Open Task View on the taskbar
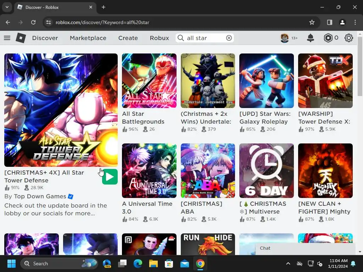Image resolution: width=363 pixels, height=272 pixels. 122,263
